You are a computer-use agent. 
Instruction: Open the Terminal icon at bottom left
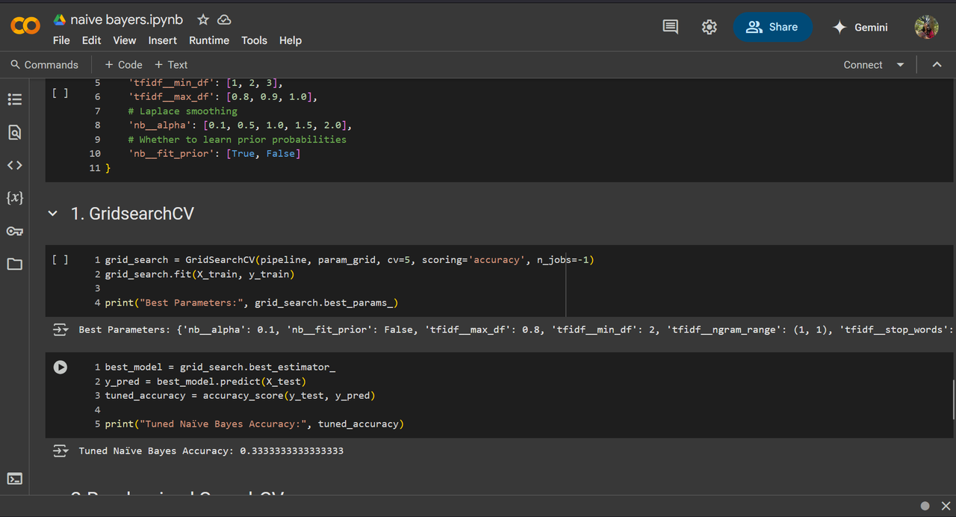pos(14,479)
